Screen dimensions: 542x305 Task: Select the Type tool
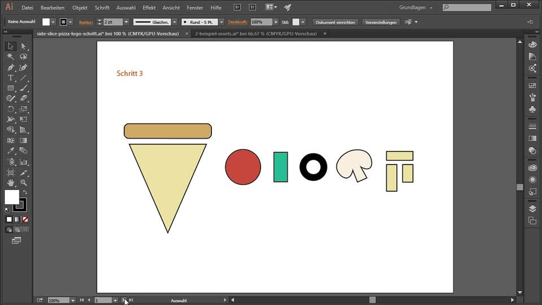point(10,78)
